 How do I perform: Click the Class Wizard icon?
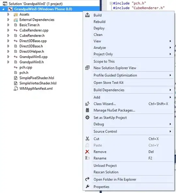click(x=87, y=104)
